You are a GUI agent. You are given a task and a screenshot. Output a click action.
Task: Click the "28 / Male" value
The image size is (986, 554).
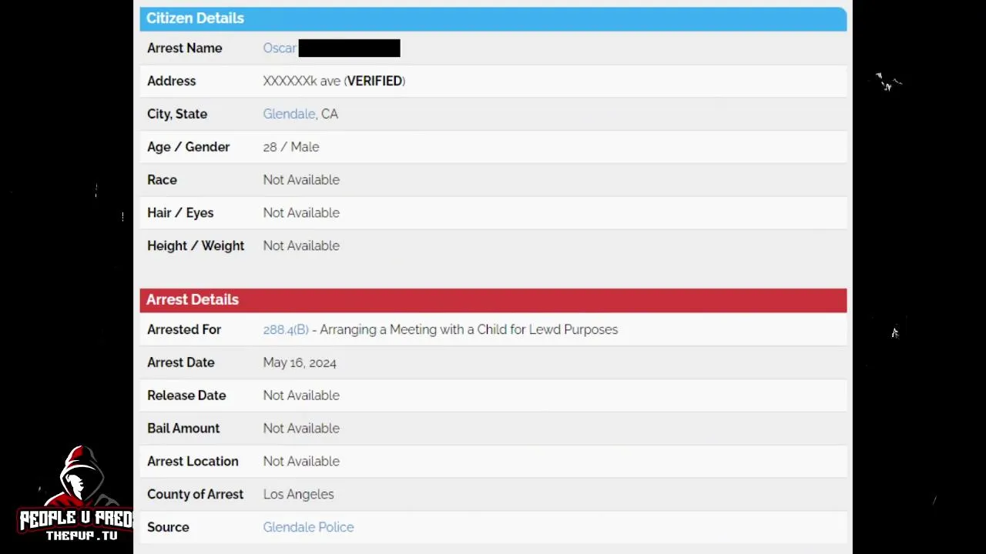(x=290, y=147)
